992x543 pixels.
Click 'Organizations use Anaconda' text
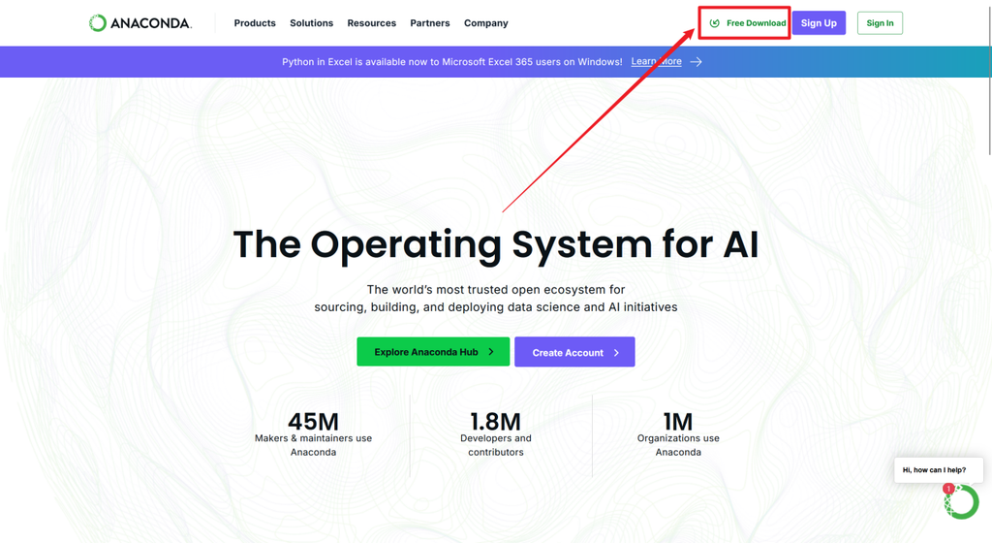678,445
